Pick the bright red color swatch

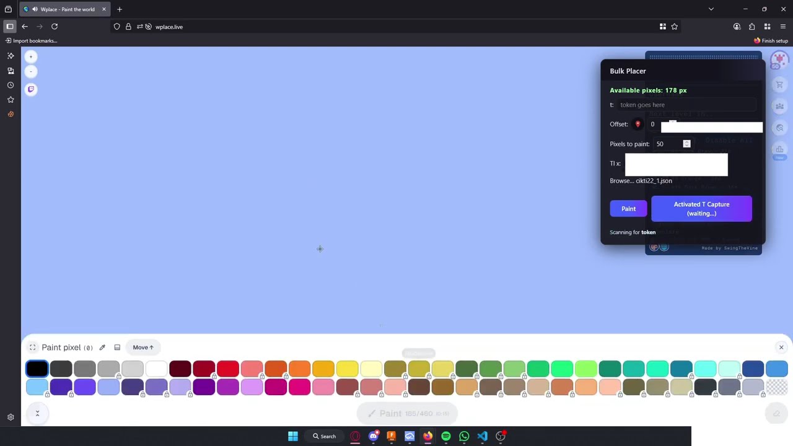[x=228, y=369]
